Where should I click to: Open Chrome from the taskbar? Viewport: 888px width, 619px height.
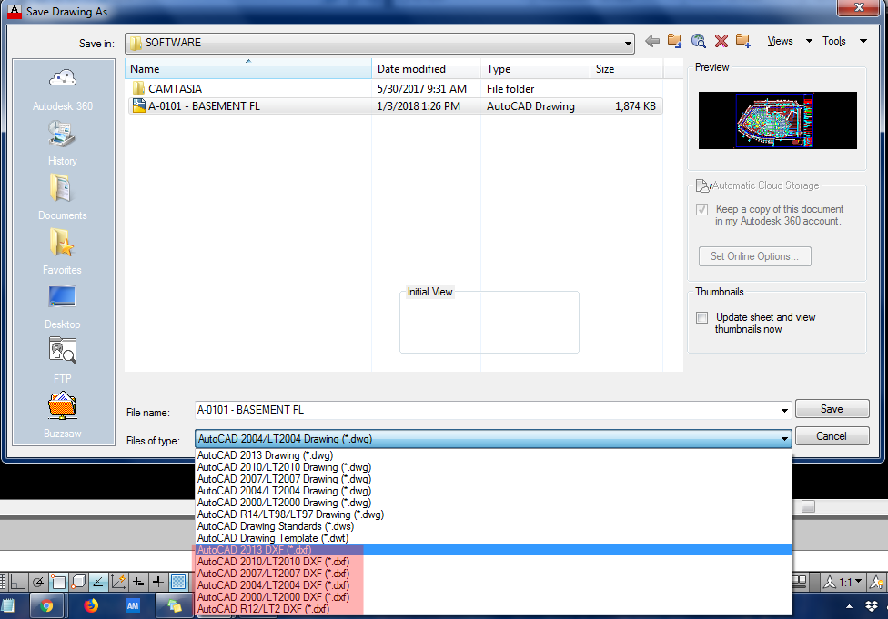[46, 606]
